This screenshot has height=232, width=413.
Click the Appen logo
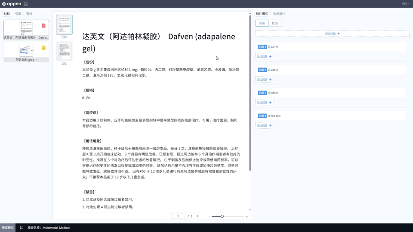coord(11,4)
